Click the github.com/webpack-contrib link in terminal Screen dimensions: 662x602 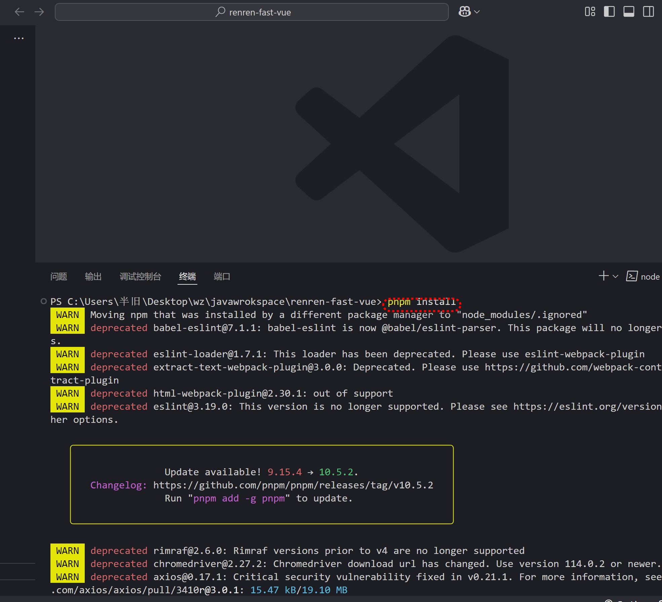coord(573,367)
